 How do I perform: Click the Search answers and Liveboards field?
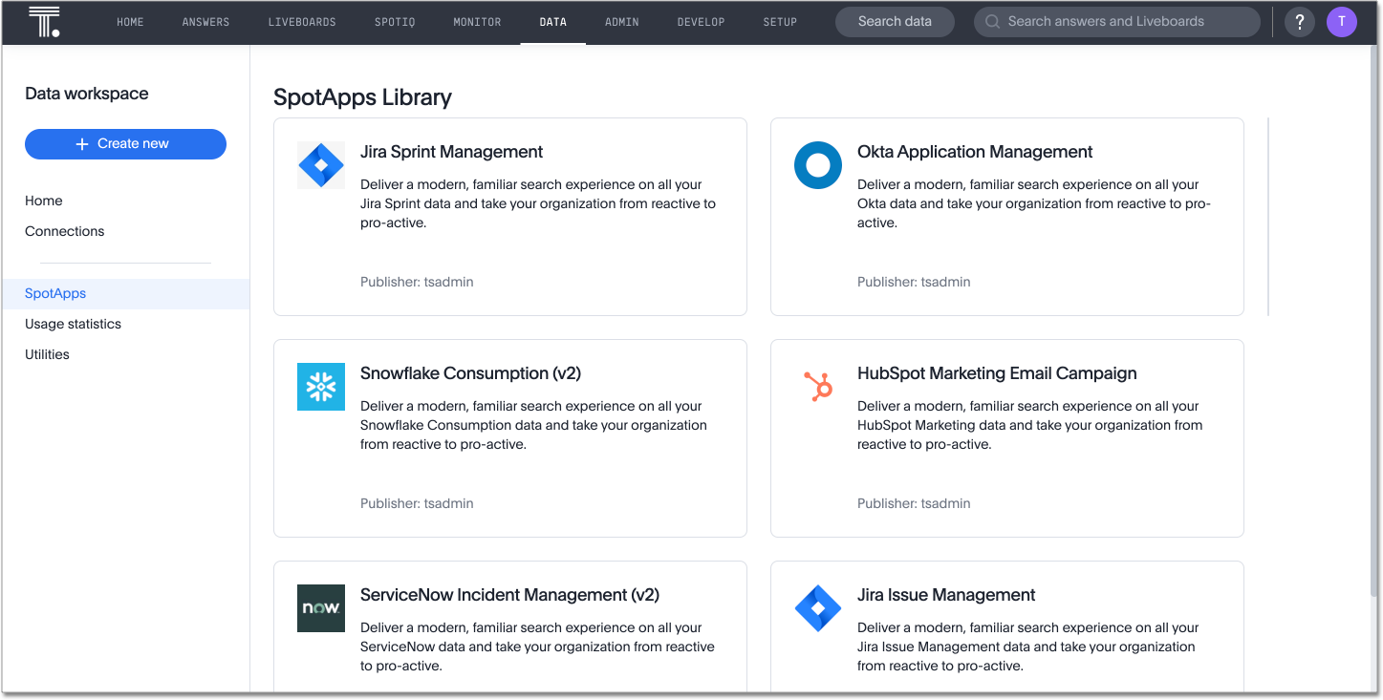coord(1116,22)
